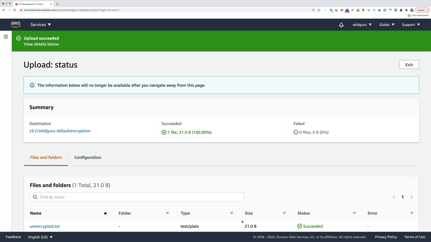
Task: Expand the wildguru account menu
Action: [x=362, y=25]
